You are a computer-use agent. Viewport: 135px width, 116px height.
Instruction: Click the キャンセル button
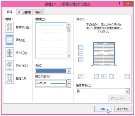click(123, 109)
